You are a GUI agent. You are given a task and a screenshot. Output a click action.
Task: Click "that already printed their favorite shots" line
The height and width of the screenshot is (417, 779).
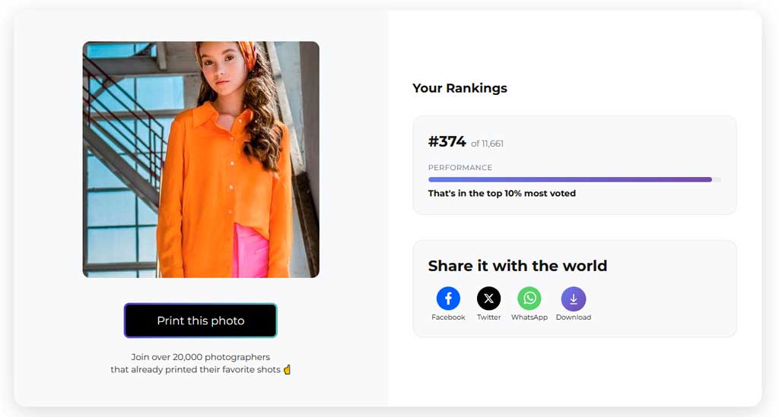[196, 370]
